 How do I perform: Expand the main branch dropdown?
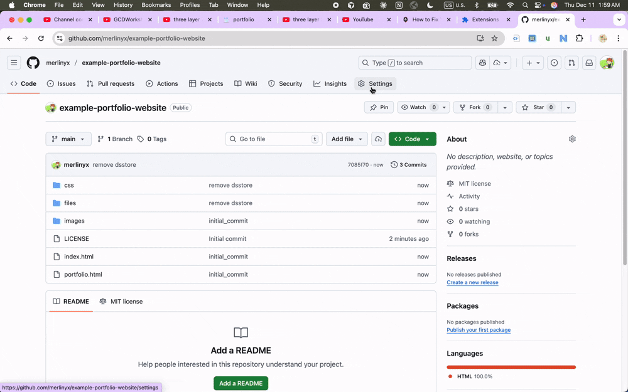pos(68,139)
